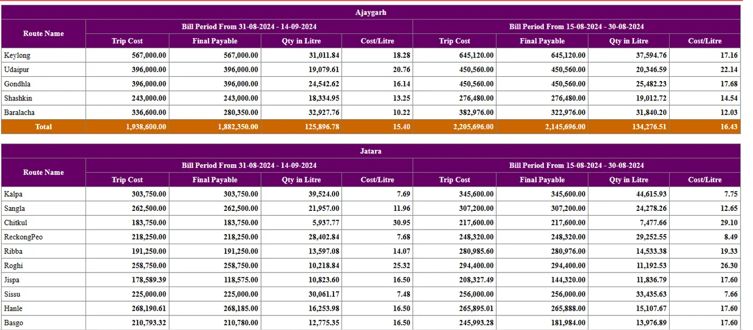Viewport: 753px width, 330px height.
Task: Select total quantity 125,896.78
Action: pyautogui.click(x=322, y=127)
